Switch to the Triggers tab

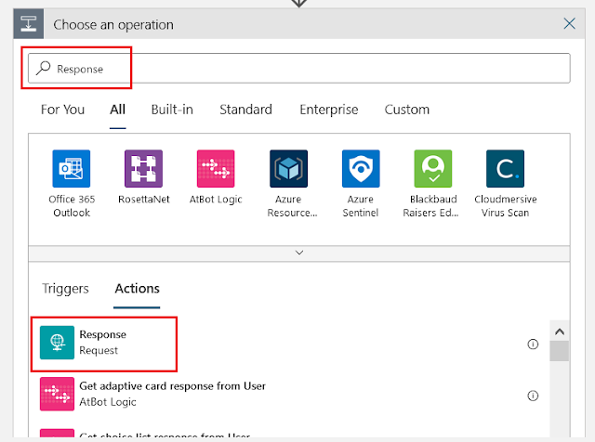(65, 288)
